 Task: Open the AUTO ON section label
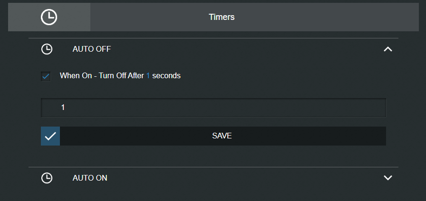coord(90,178)
